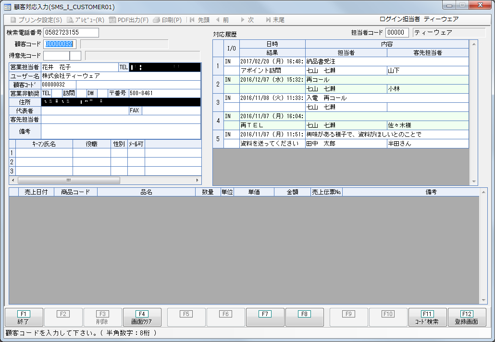Viewport: 495px width, 342px height.
Task: Open F11 コード検索 lookup
Action: (427, 318)
